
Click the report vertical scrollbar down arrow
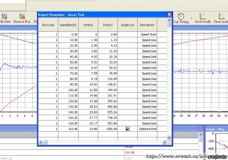pos(169,138)
